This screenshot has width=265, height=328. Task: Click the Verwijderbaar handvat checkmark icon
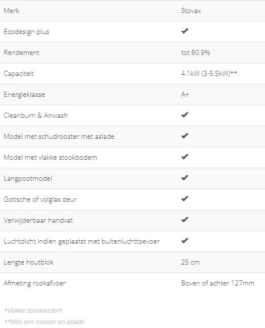click(x=185, y=220)
